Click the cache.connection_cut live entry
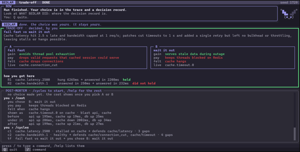Image resolution: width=300 pixels, height=152 pixels. click(38, 65)
